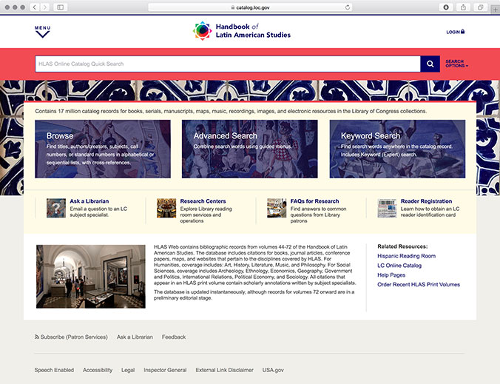This screenshot has height=384, width=500.
Task: Open the Browse panel
Action: point(103,149)
